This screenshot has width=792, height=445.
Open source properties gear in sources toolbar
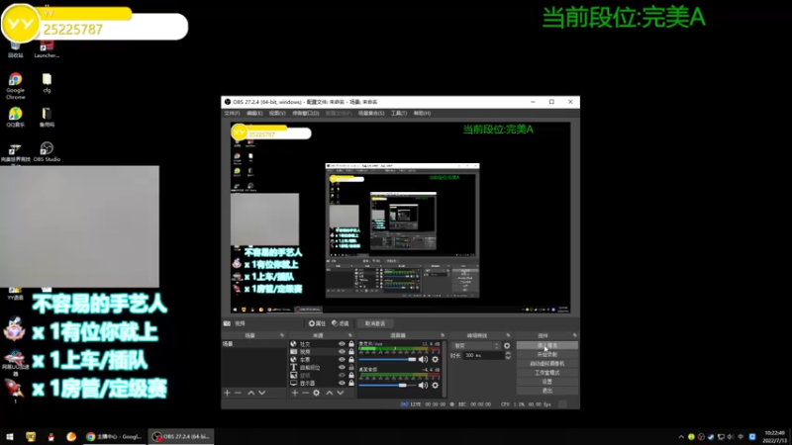[316, 393]
